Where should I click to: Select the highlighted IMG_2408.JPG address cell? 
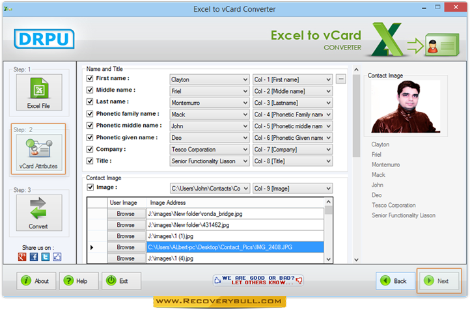pos(235,247)
